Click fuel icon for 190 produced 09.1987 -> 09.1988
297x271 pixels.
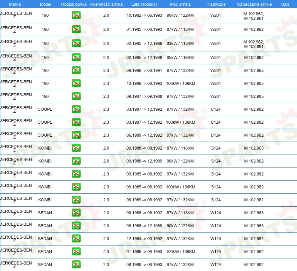(76, 96)
